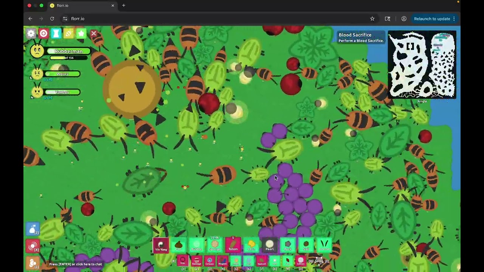
Task: Swap in the secondary petal in slot 9
Action: click(x=288, y=261)
